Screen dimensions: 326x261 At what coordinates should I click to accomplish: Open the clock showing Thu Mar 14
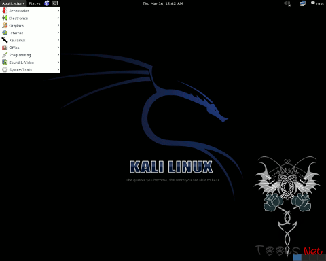point(163,3)
